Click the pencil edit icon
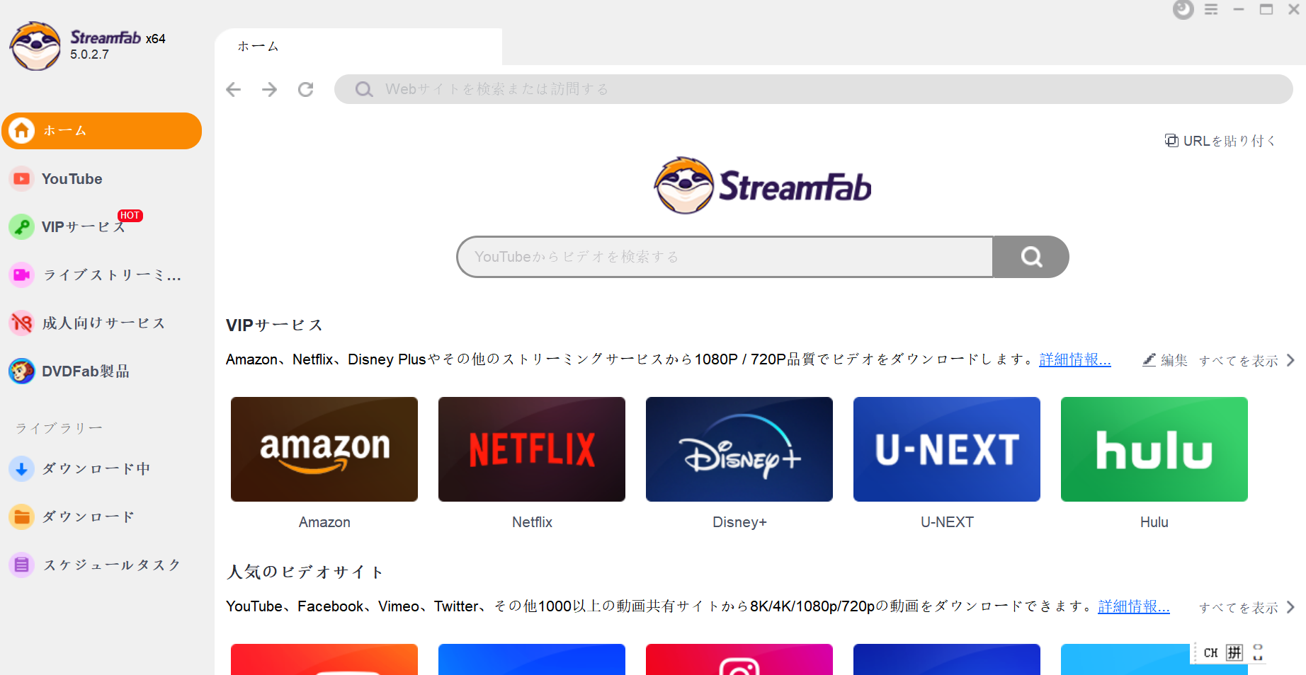The image size is (1306, 675). point(1149,359)
